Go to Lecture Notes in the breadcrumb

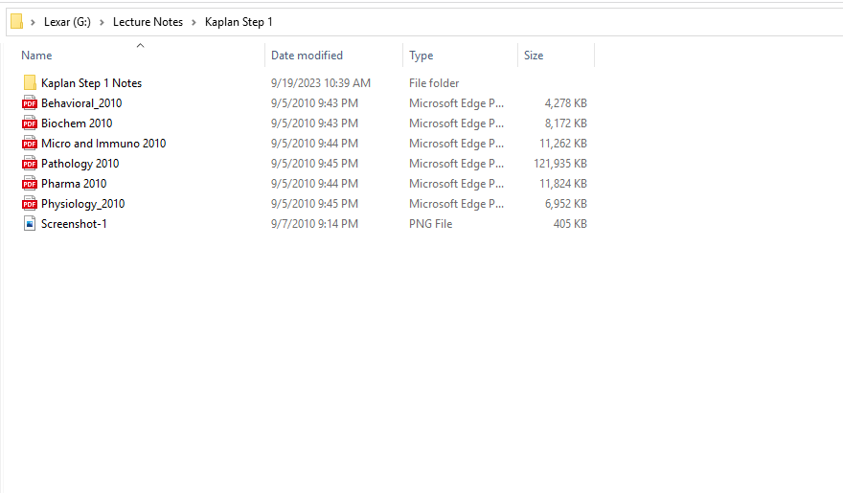(148, 22)
